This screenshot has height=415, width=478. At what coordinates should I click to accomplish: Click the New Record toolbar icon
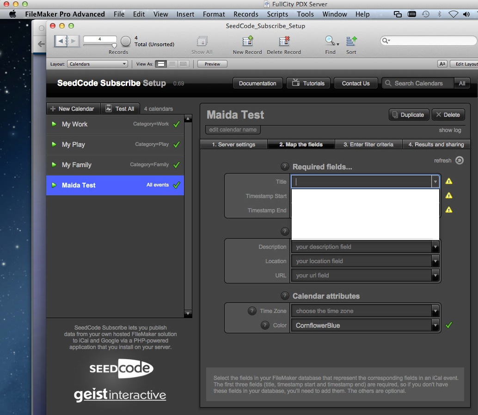coord(247,41)
